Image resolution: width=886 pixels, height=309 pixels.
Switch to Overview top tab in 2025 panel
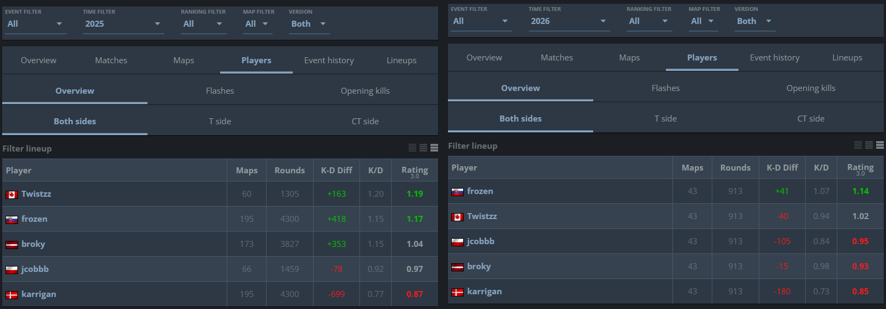point(38,60)
